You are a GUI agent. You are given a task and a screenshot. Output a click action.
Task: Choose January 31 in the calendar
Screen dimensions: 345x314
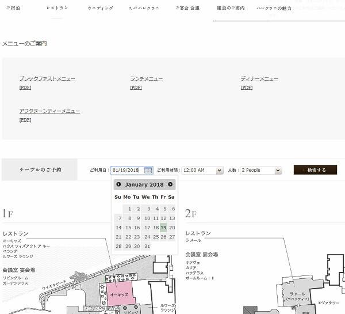click(147, 246)
